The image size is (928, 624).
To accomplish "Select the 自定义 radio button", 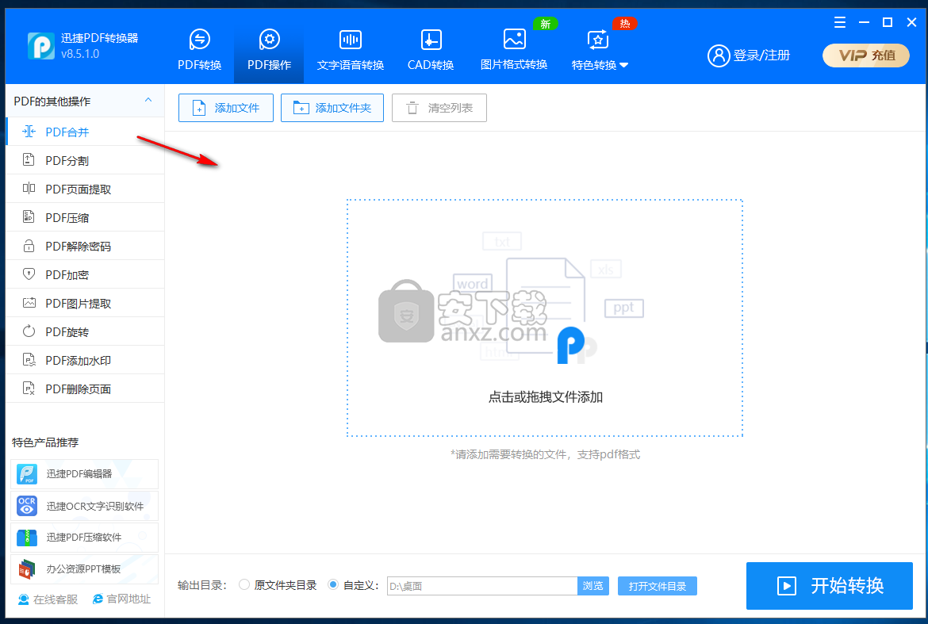I will coord(332,585).
